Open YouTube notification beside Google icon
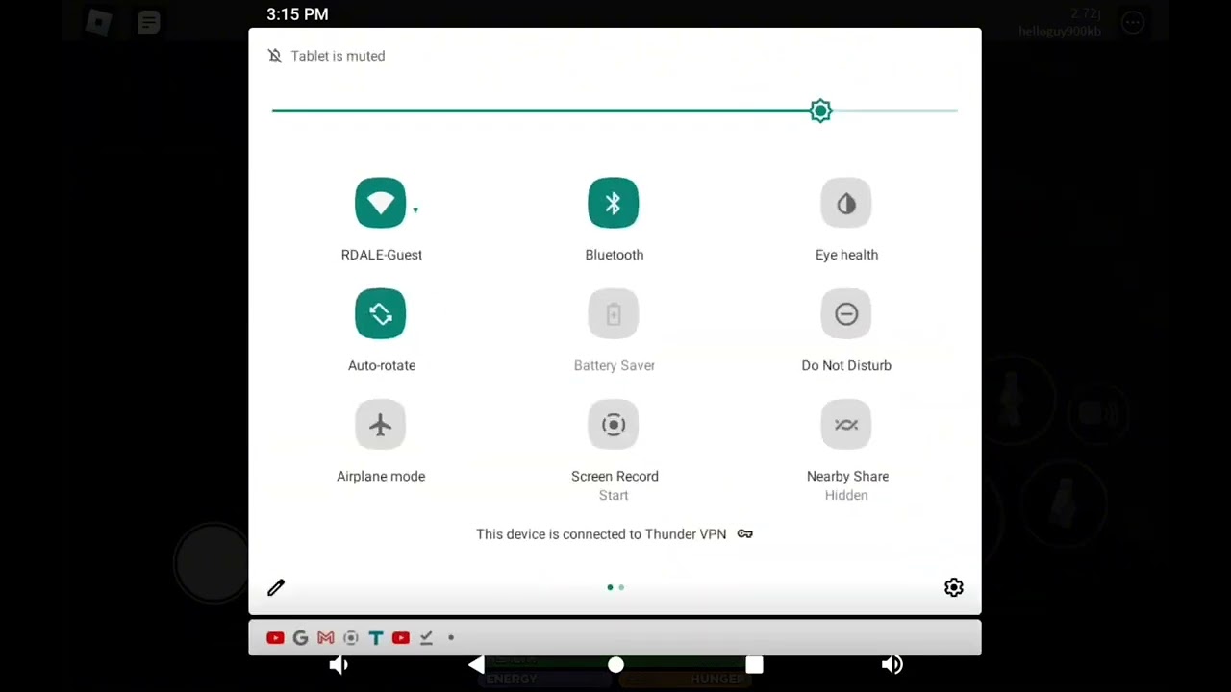This screenshot has width=1231, height=692. [275, 638]
